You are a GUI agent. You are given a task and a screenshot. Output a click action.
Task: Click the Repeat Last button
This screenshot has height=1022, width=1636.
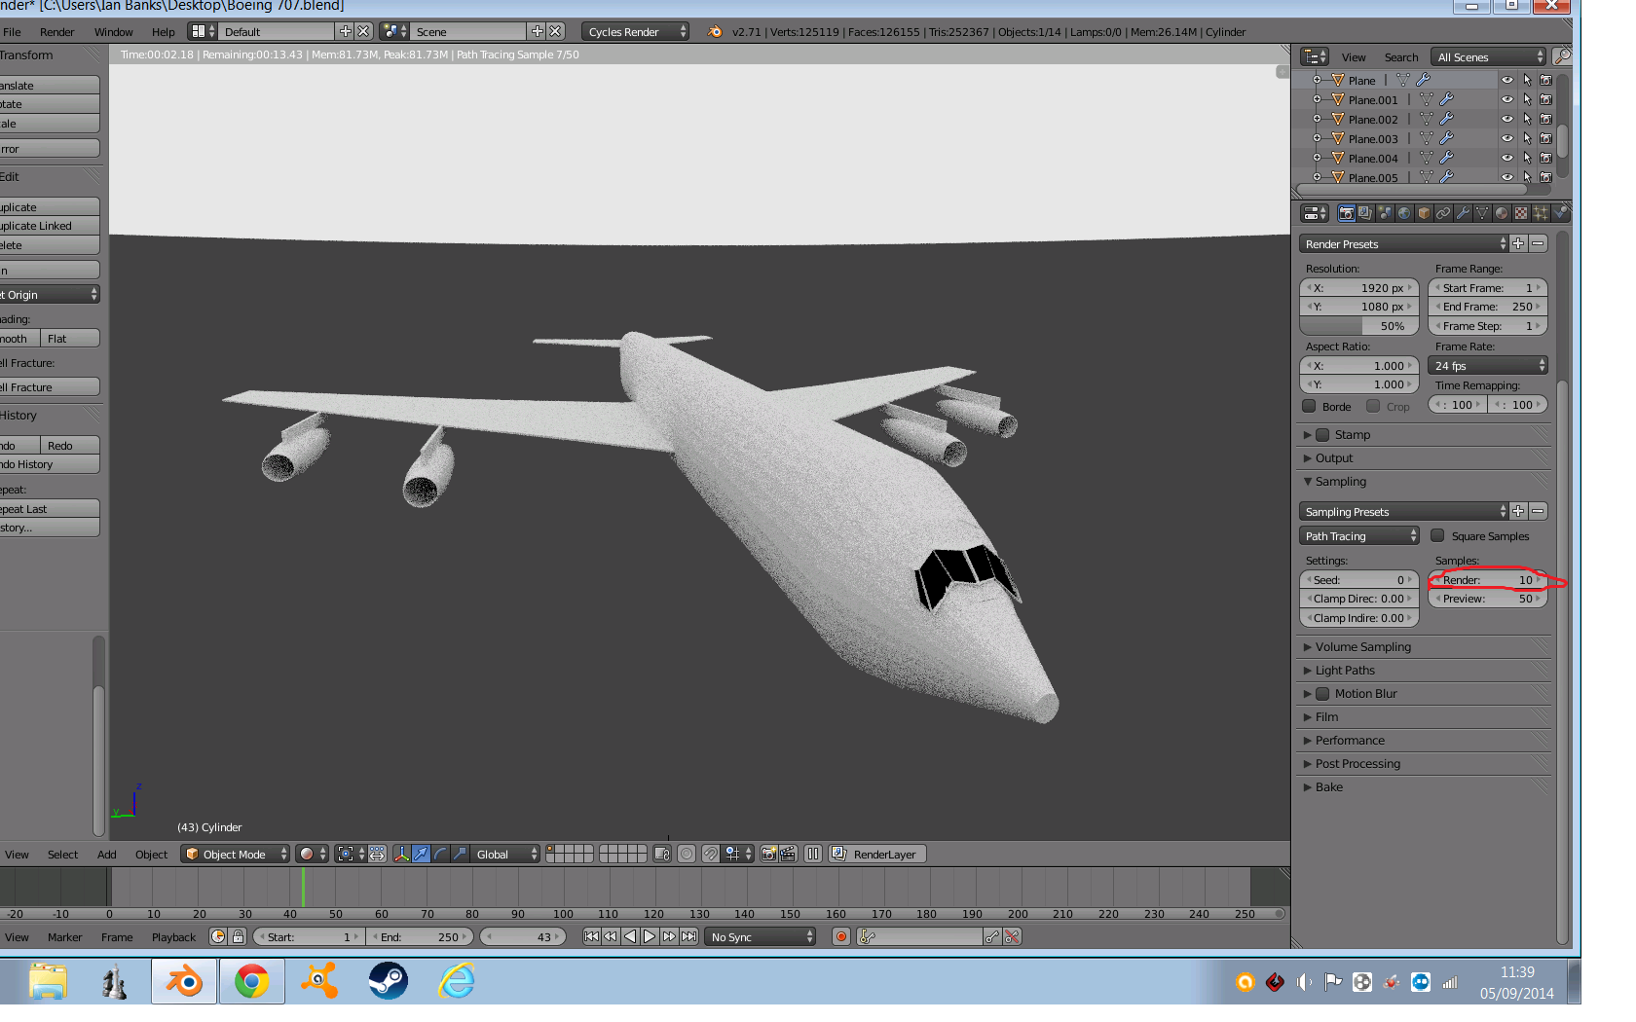click(50, 508)
